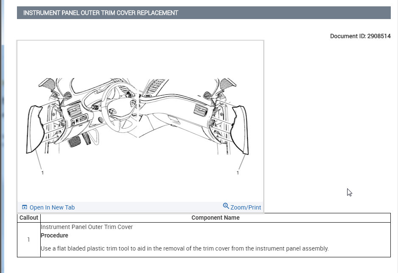Click the left callout label 1 on diagram

[42, 173]
